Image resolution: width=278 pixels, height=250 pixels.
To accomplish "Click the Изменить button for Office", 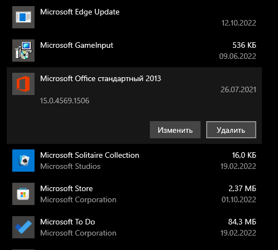I will coord(175,130).
